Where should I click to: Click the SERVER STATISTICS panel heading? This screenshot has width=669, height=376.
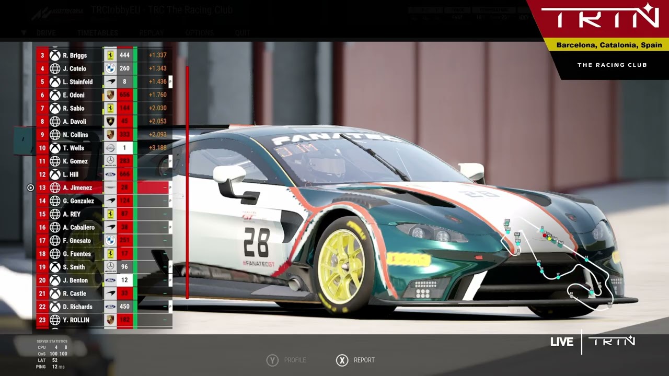(52, 342)
